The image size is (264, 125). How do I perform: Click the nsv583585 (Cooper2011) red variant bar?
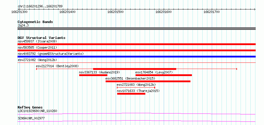point(136,50)
